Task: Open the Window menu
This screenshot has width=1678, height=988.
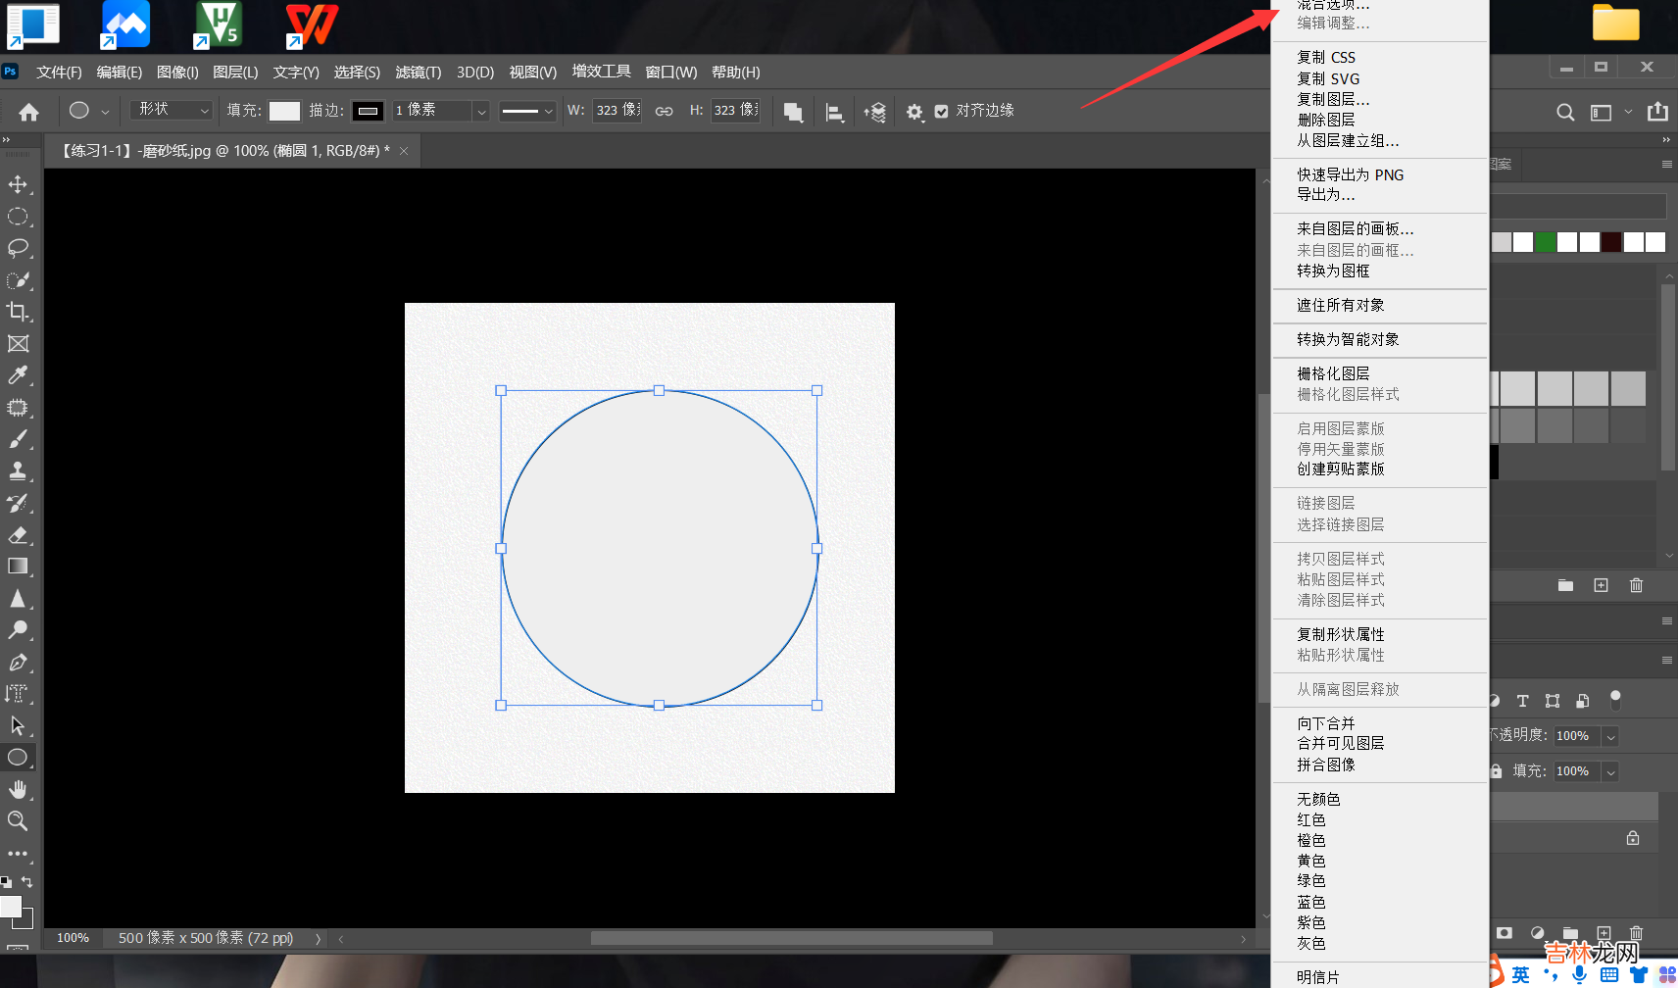Action: (671, 72)
